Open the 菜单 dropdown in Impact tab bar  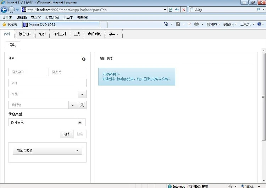coord(113,34)
